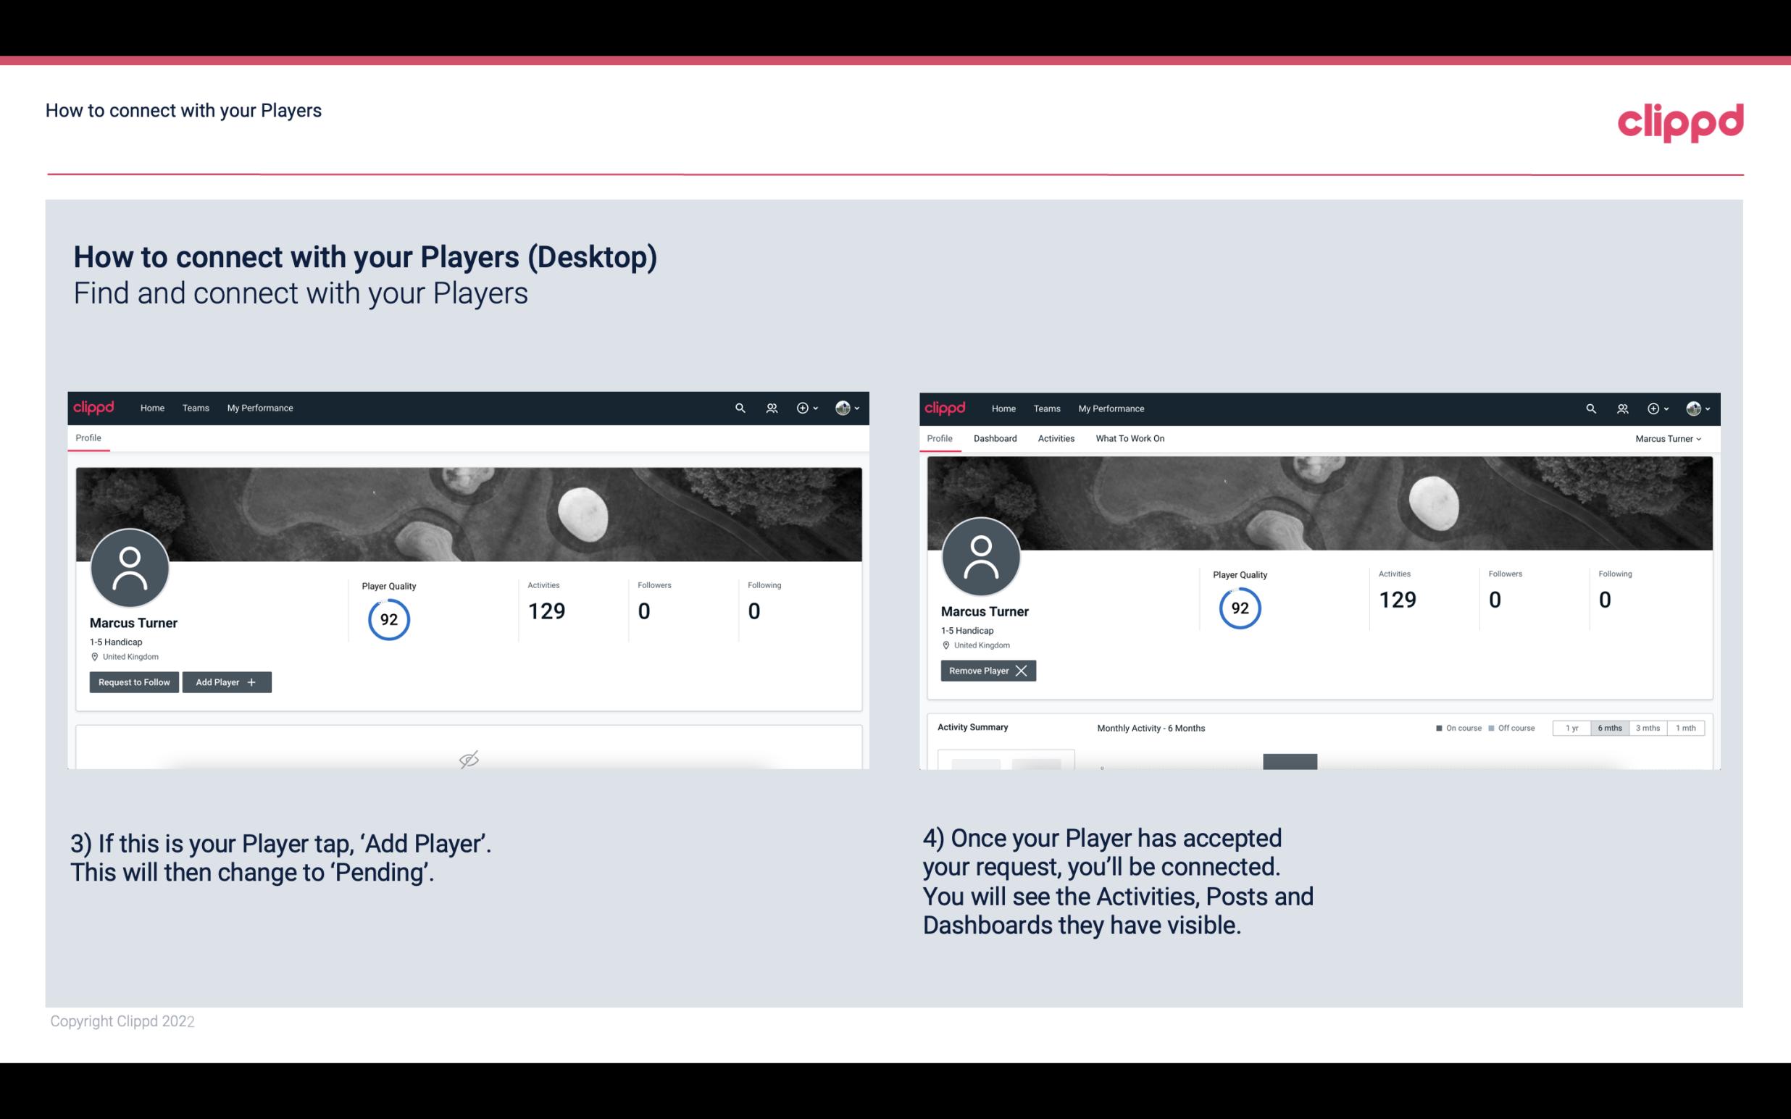Click the Activities tab in right panel
This screenshot has height=1119, width=1791.
point(1056,438)
